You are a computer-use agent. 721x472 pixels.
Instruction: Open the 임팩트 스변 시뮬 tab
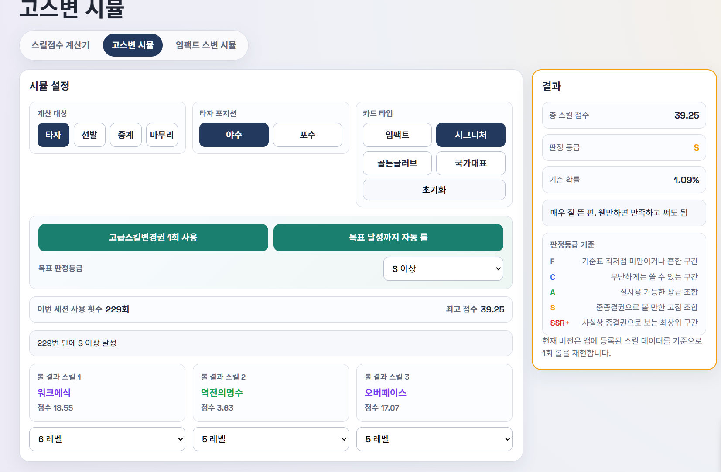click(x=205, y=45)
